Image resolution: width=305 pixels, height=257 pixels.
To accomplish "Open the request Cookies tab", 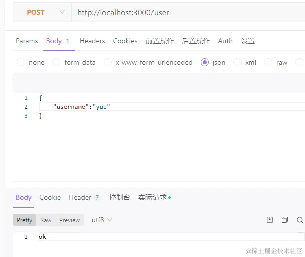I will coord(125,41).
